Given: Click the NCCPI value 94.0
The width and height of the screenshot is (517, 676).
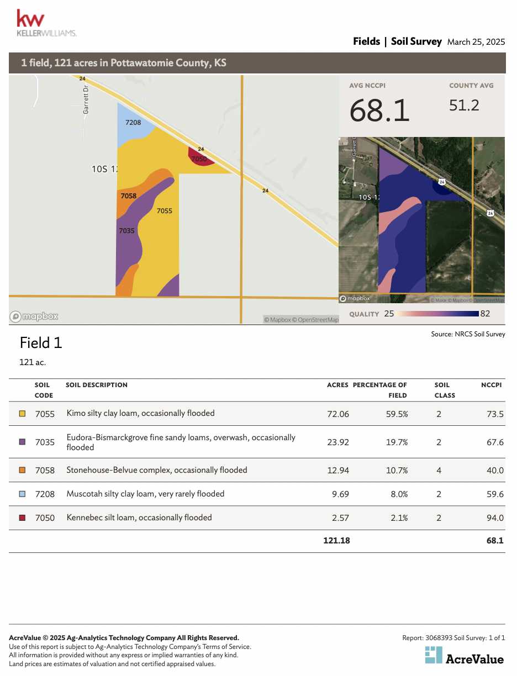Looking at the screenshot, I should pyautogui.click(x=495, y=518).
